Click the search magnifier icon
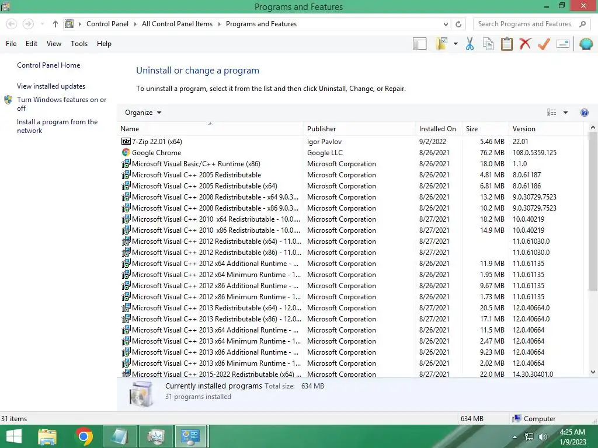Viewport: 598px width, 448px height. coord(582,24)
